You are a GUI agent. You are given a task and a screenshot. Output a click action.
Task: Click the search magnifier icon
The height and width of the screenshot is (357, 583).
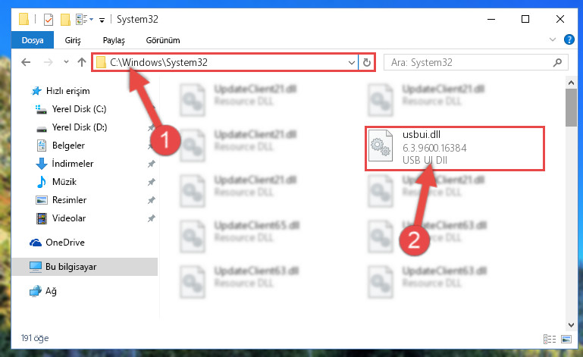pos(557,62)
